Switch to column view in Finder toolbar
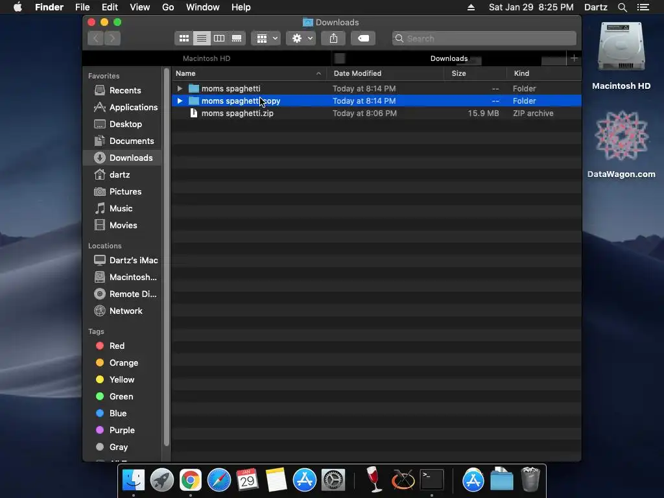This screenshot has height=498, width=664. [219, 38]
